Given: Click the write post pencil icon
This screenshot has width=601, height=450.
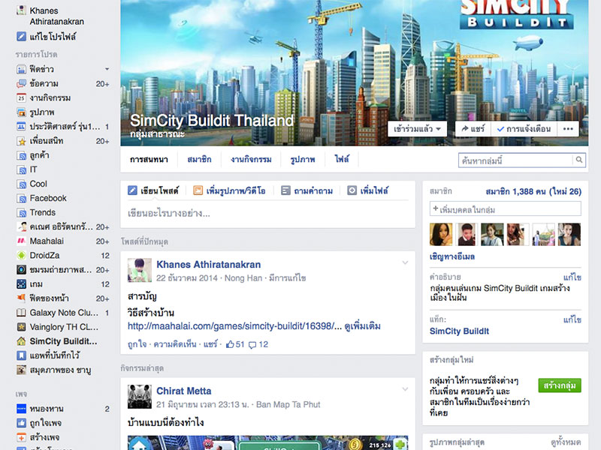Looking at the screenshot, I should pos(132,190).
